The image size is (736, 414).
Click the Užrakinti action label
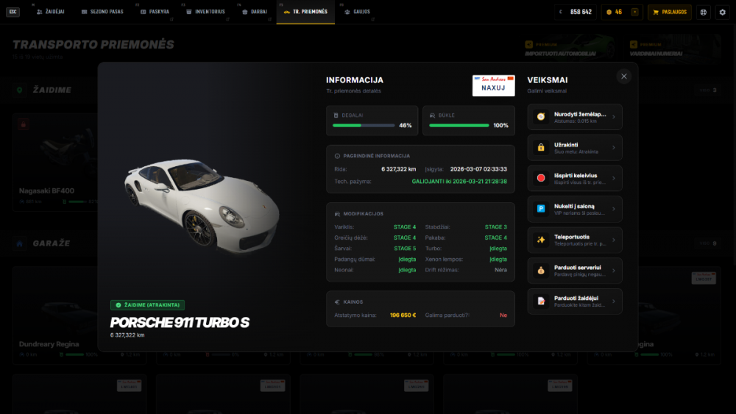[x=565, y=145]
